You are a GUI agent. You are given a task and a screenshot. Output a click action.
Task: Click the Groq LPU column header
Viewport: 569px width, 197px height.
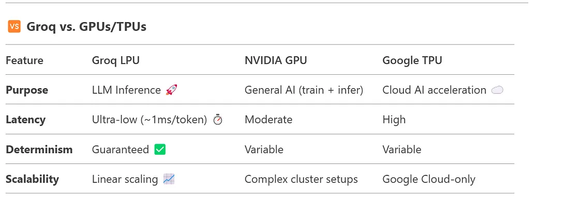pyautogui.click(x=116, y=60)
